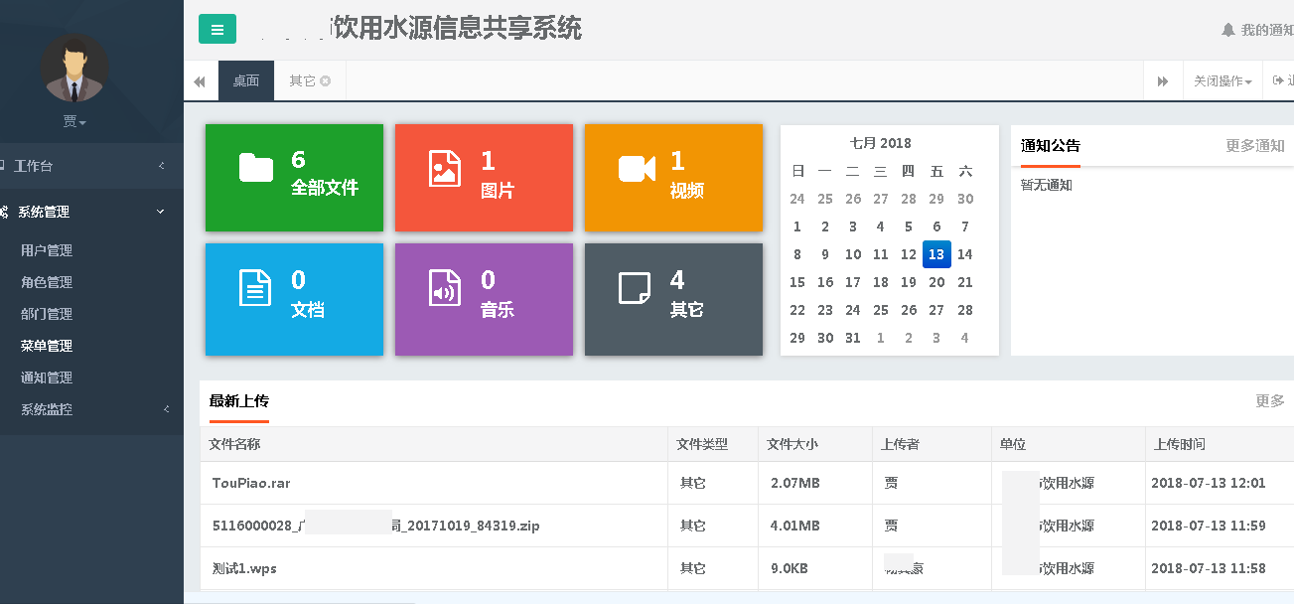Click the sticky note icon on 其它 tile

coord(635,287)
